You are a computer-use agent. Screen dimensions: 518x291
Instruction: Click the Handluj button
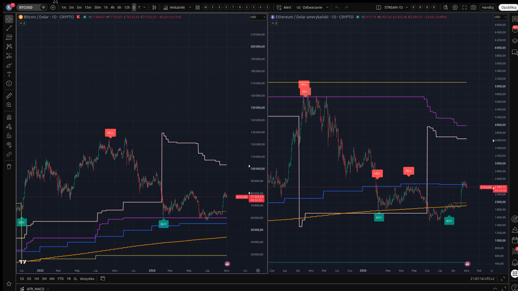[488, 7]
